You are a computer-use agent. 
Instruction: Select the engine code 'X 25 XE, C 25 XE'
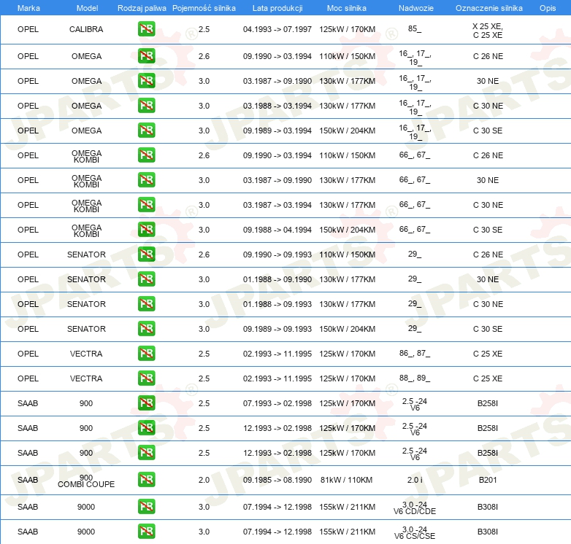pos(488,31)
